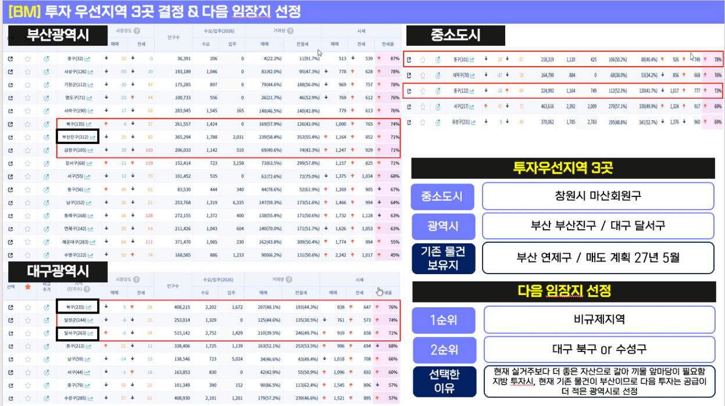The height and width of the screenshot is (406, 725).
Task: Click the 1순위 label
Action: (x=444, y=319)
